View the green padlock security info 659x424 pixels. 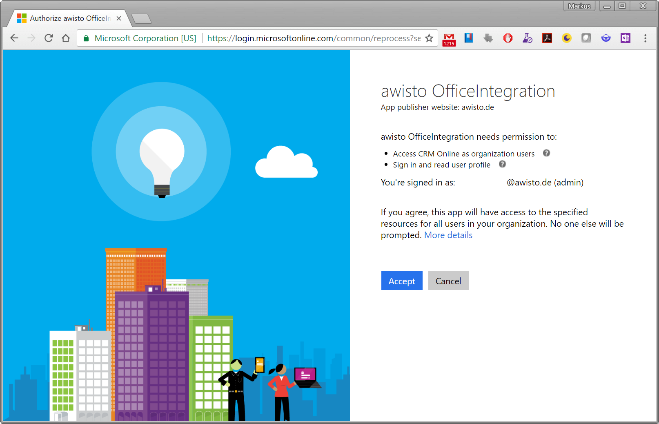coord(86,38)
